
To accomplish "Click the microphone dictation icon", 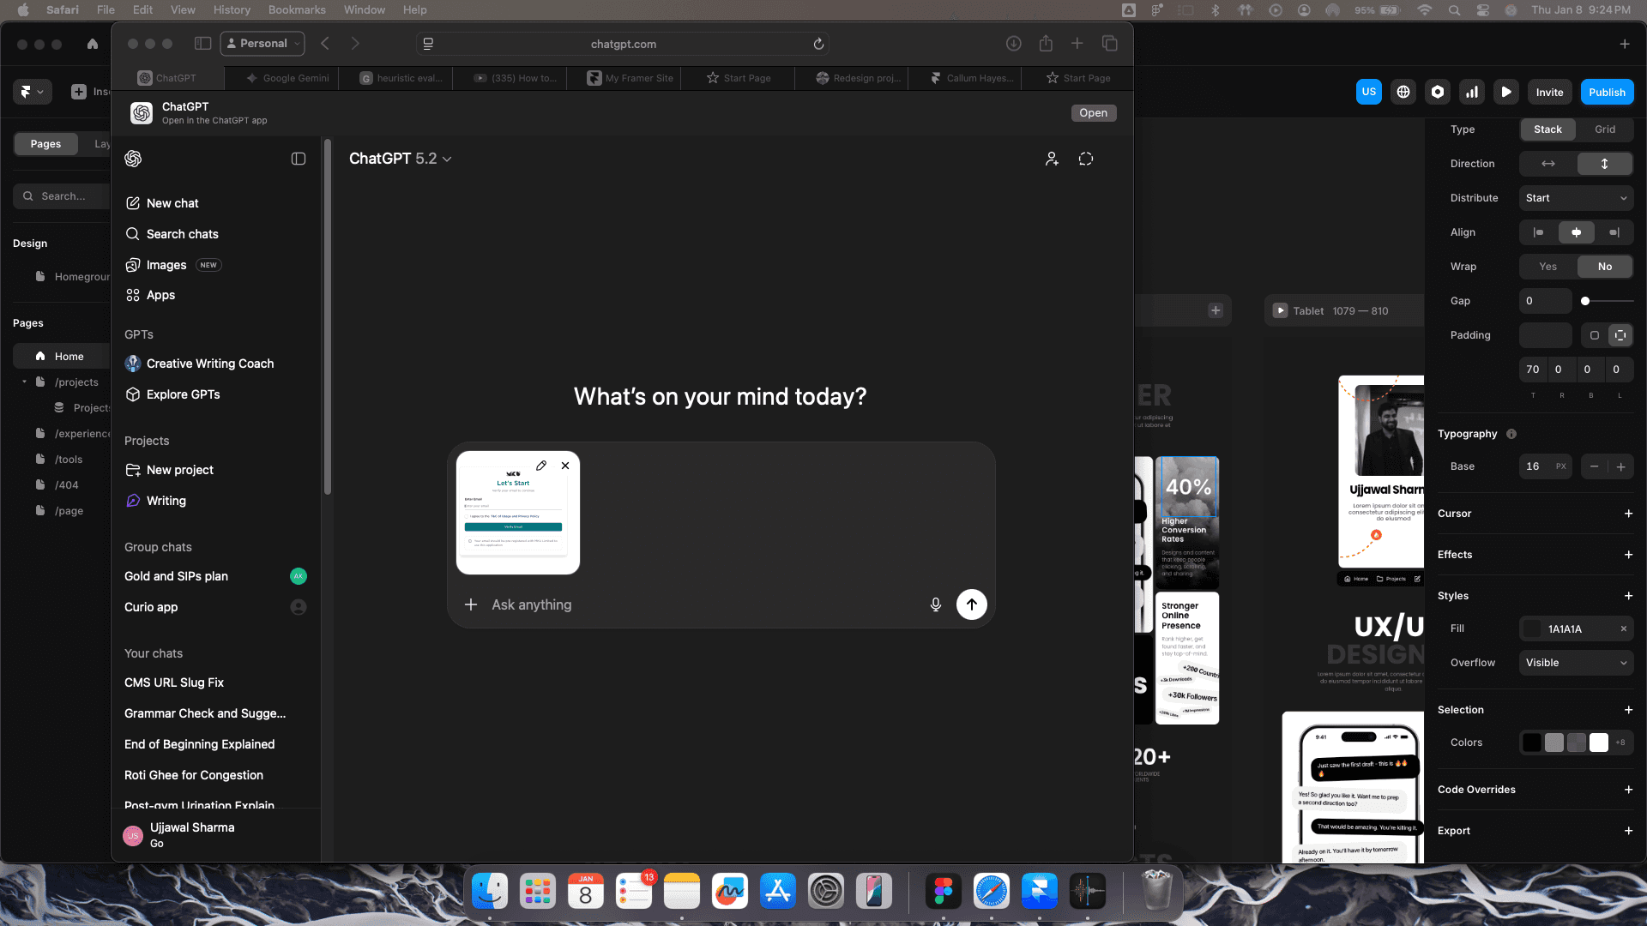I will 936,604.
